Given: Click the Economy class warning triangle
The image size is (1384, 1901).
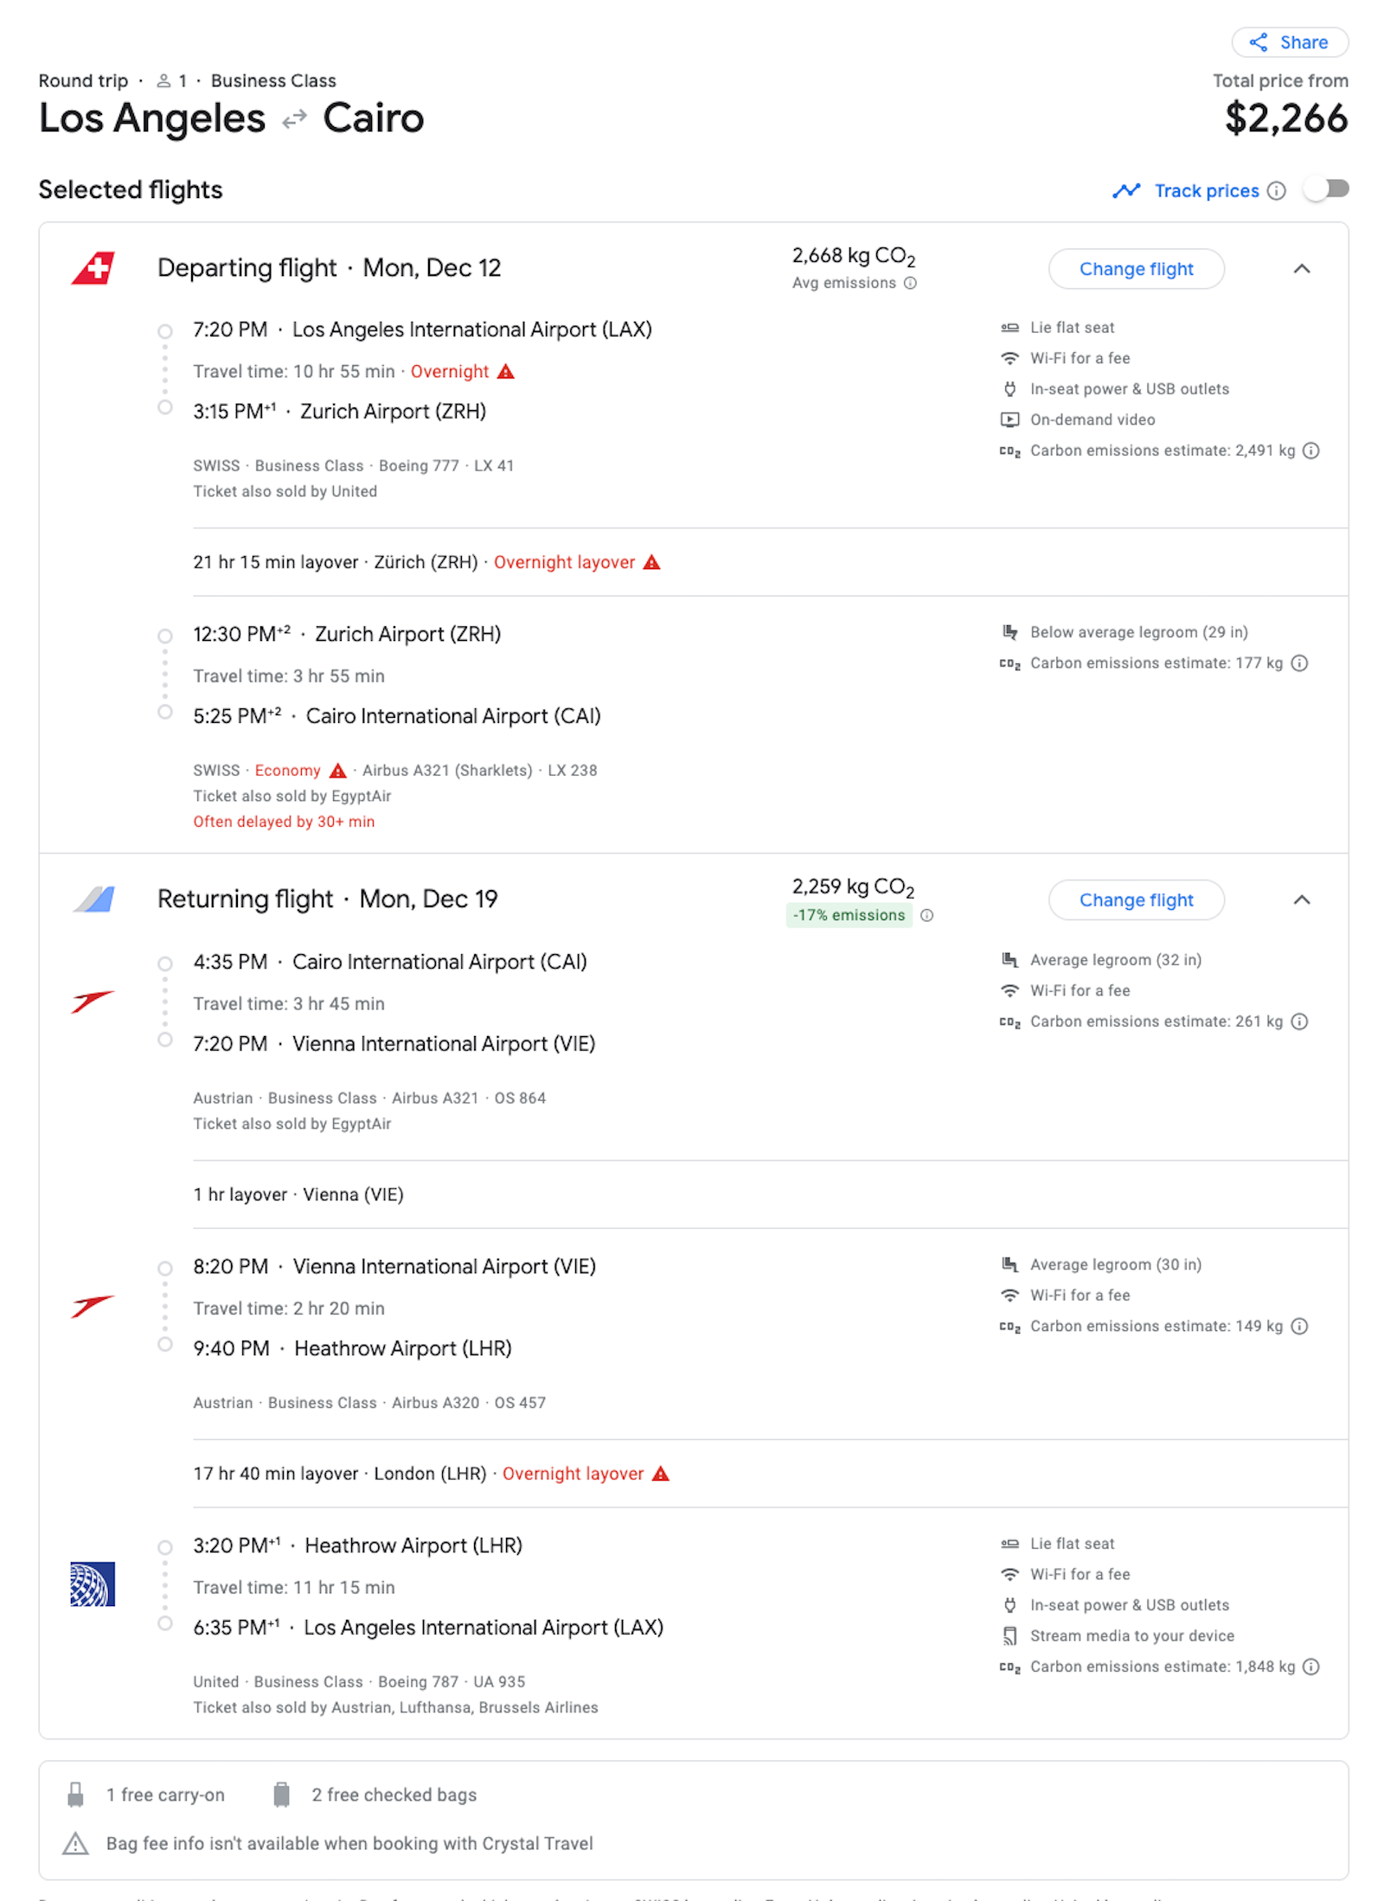Looking at the screenshot, I should tap(338, 771).
